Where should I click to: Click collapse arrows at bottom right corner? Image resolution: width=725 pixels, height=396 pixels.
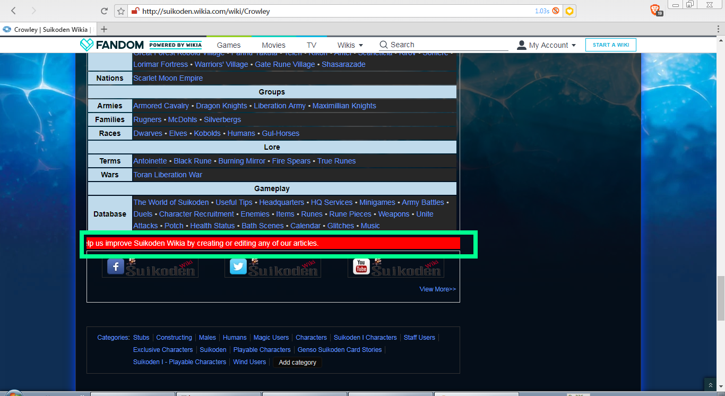point(710,385)
